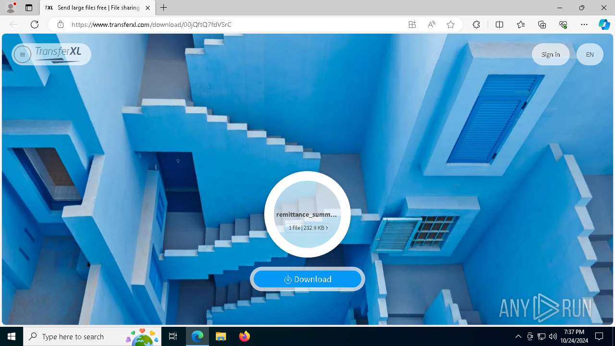Open the volume tray icon
Viewport: 615px width, 346px height.
coord(553,336)
